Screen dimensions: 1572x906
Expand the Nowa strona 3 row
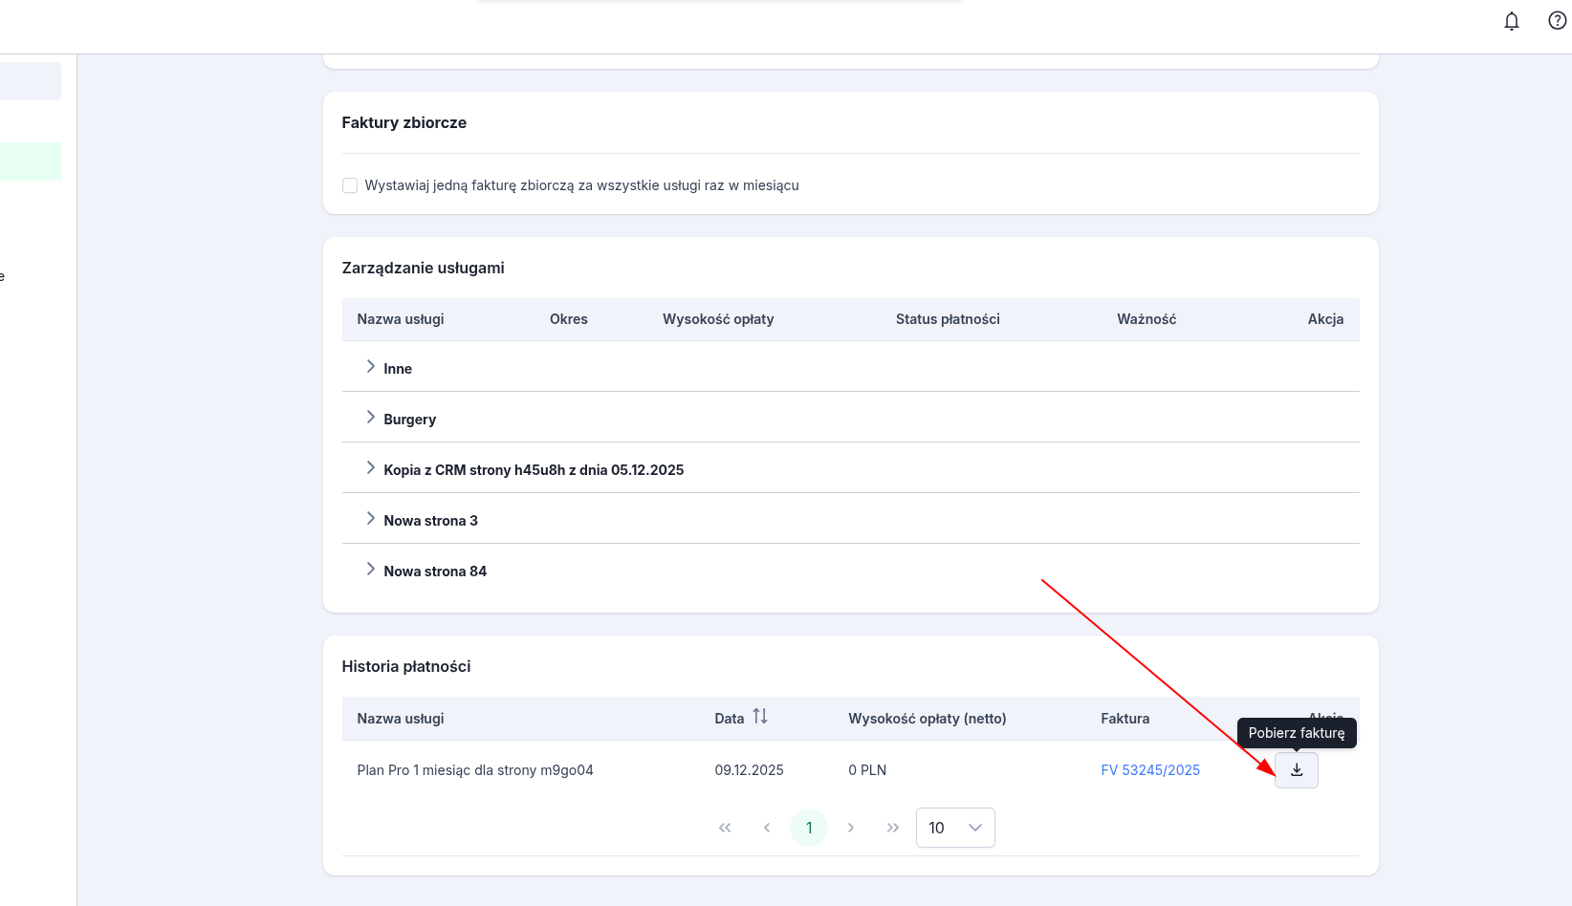(370, 519)
